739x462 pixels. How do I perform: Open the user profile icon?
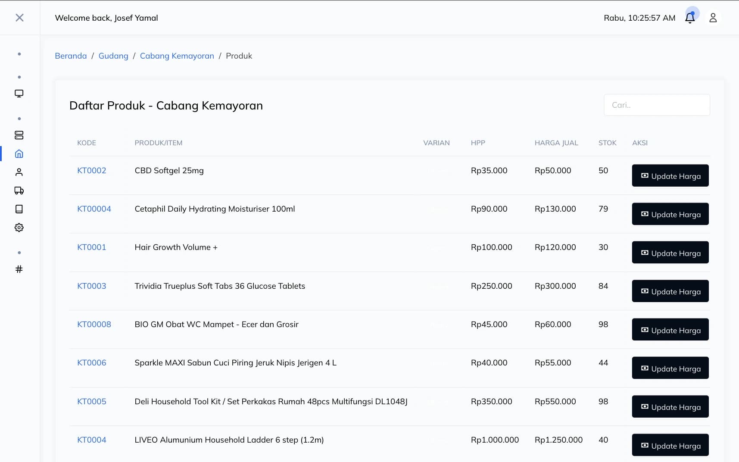[713, 18]
